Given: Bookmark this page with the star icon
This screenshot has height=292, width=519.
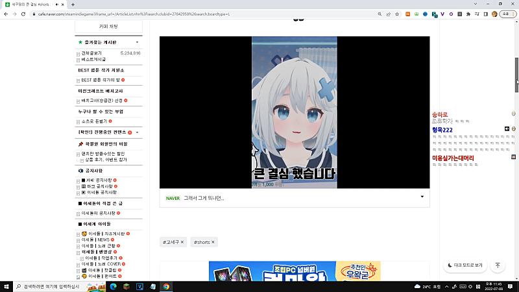Looking at the screenshot, I should 397,14.
